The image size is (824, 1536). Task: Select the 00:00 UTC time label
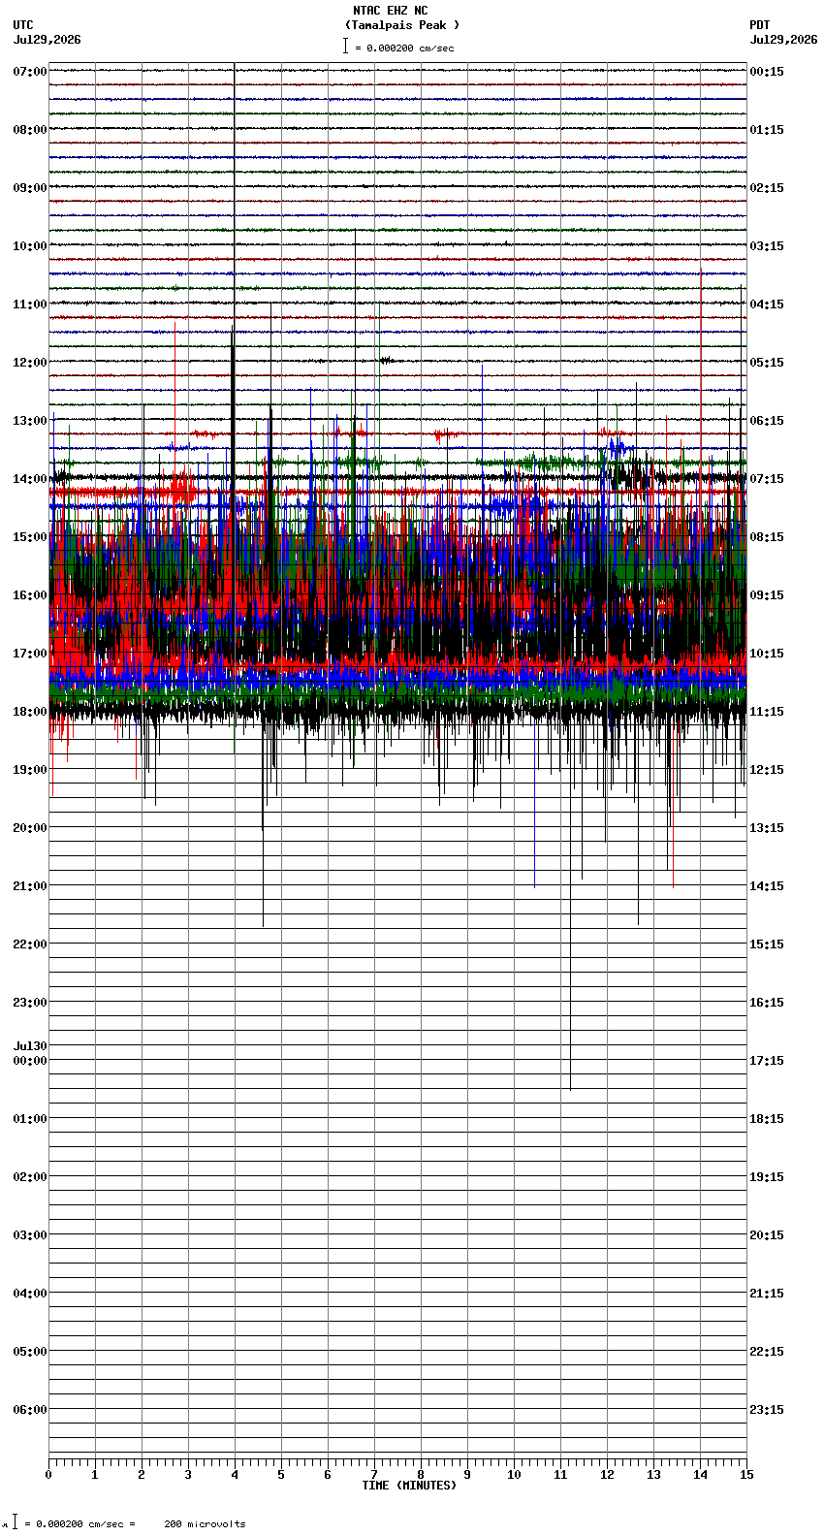(x=30, y=1061)
